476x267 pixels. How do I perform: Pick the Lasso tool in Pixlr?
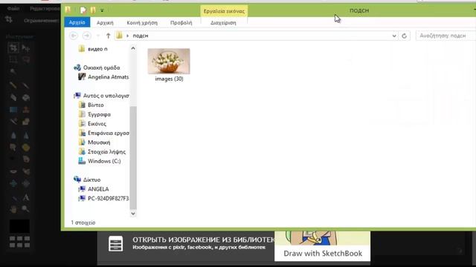click(26, 59)
